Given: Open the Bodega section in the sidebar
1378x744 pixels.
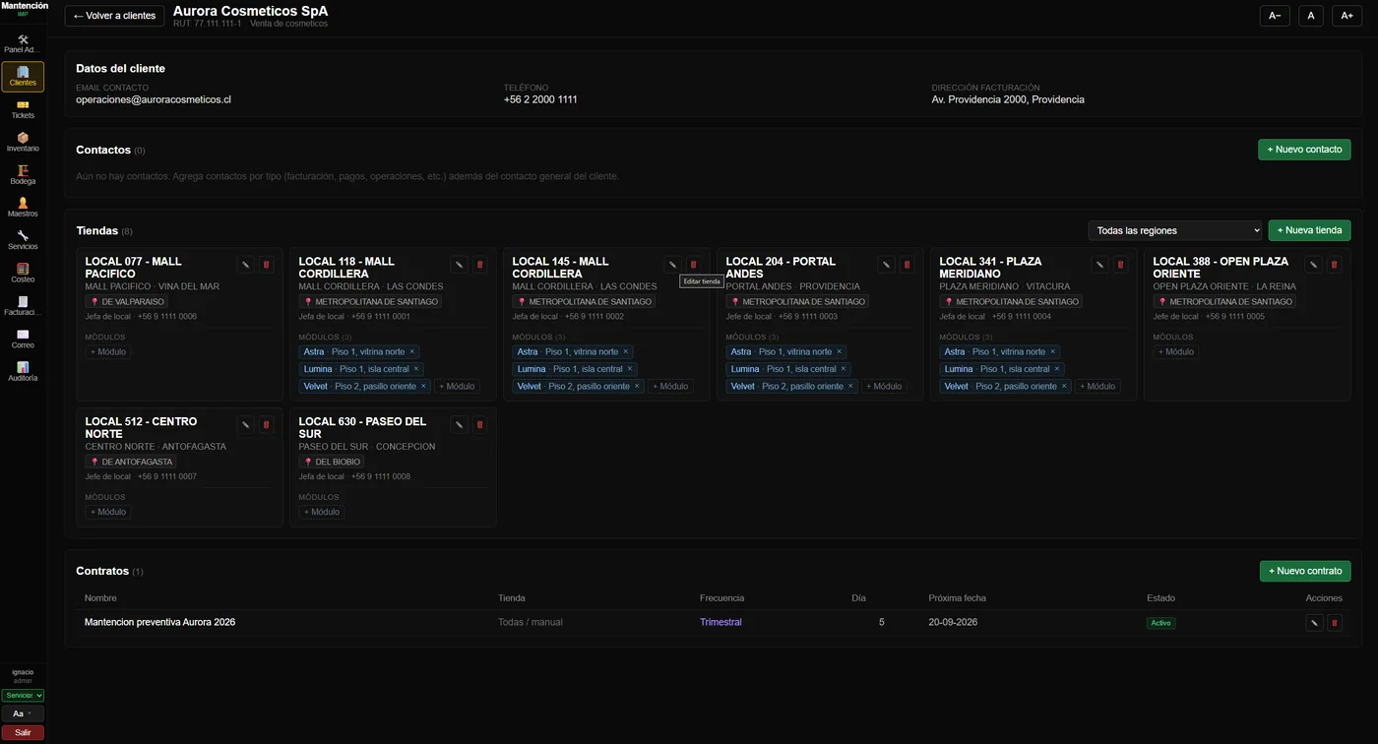Looking at the screenshot, I should pos(23,175).
